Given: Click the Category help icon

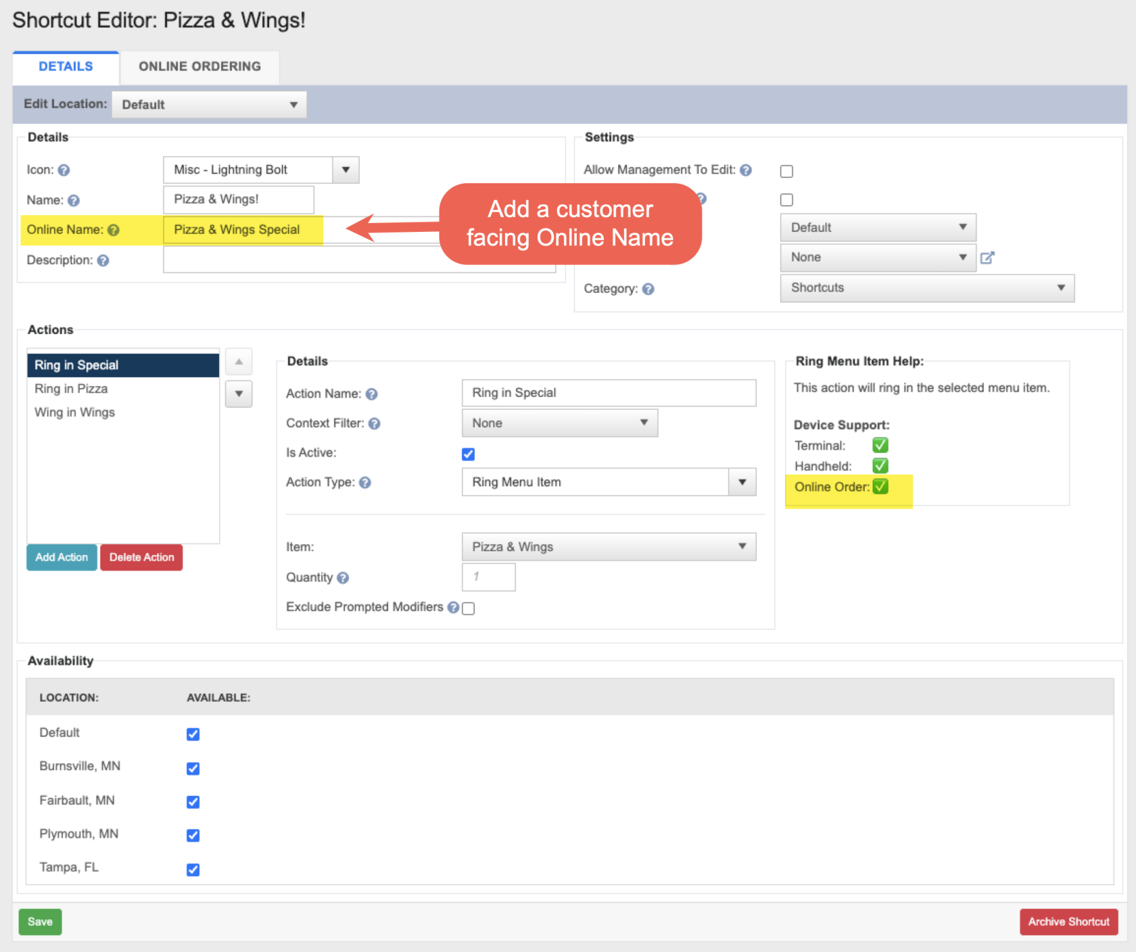Looking at the screenshot, I should click(x=648, y=289).
